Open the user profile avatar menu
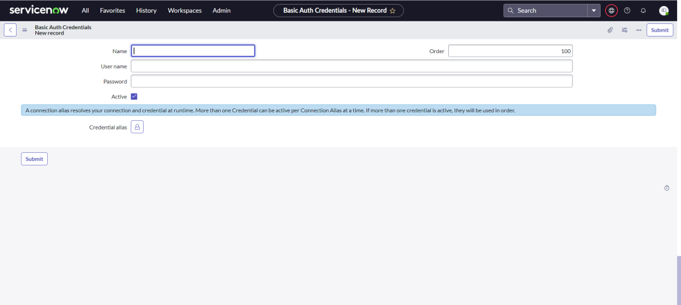The height and width of the screenshot is (305, 681). click(x=664, y=11)
